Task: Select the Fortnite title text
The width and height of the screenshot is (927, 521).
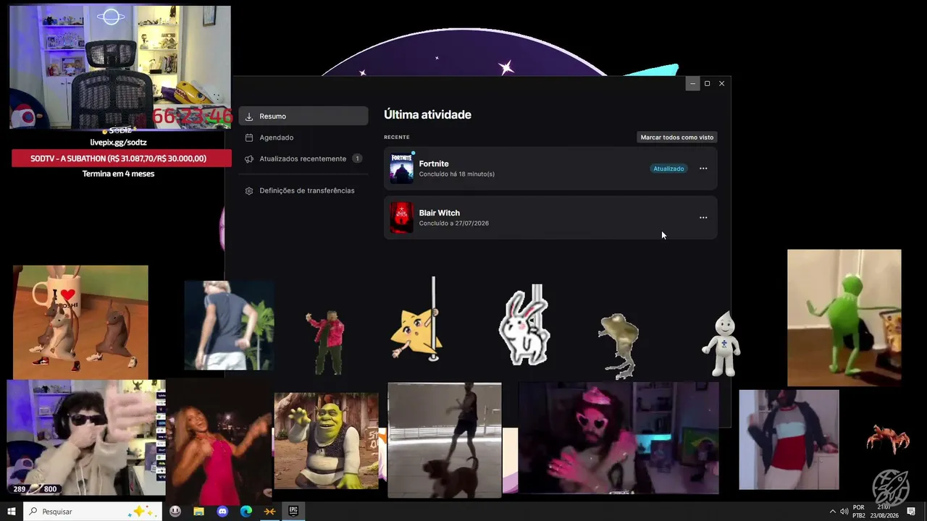Action: 434,164
